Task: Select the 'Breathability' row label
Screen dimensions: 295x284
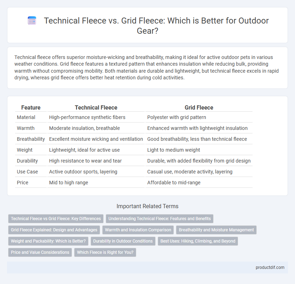Action: coord(31,139)
